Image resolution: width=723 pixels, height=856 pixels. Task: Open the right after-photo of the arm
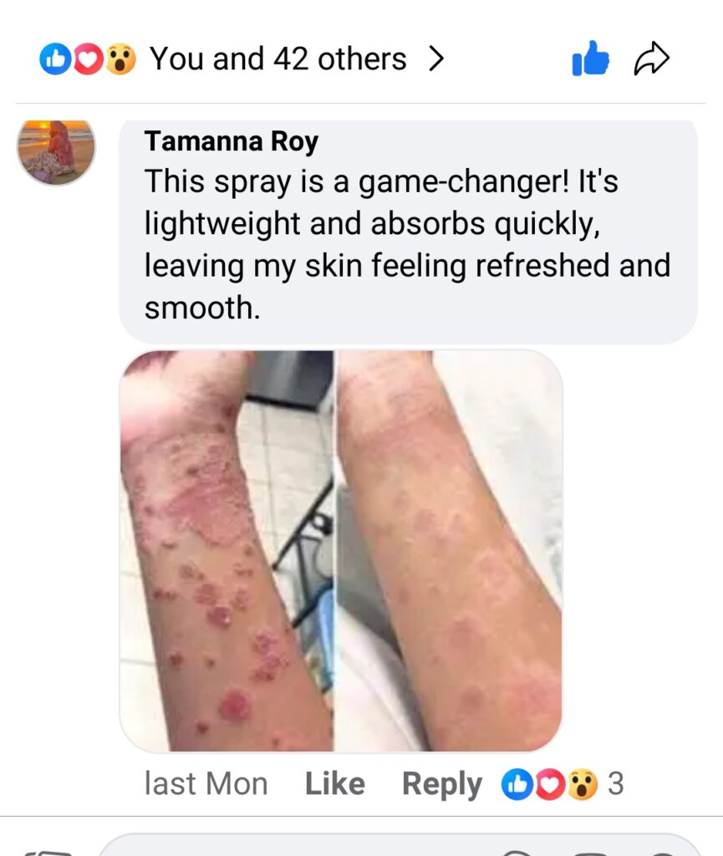[450, 551]
